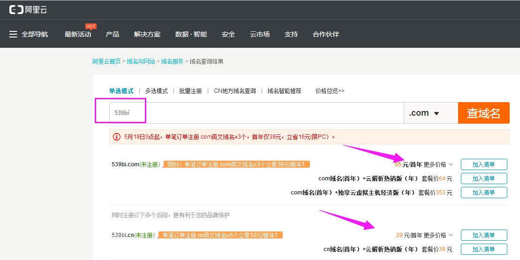Open 产品 menu in navigation bar
Screen dimensions: 520x260
[113, 34]
